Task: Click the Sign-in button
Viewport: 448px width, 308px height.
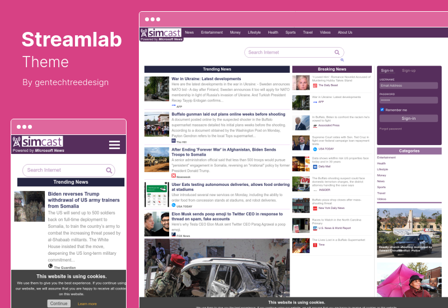Action: [x=409, y=118]
